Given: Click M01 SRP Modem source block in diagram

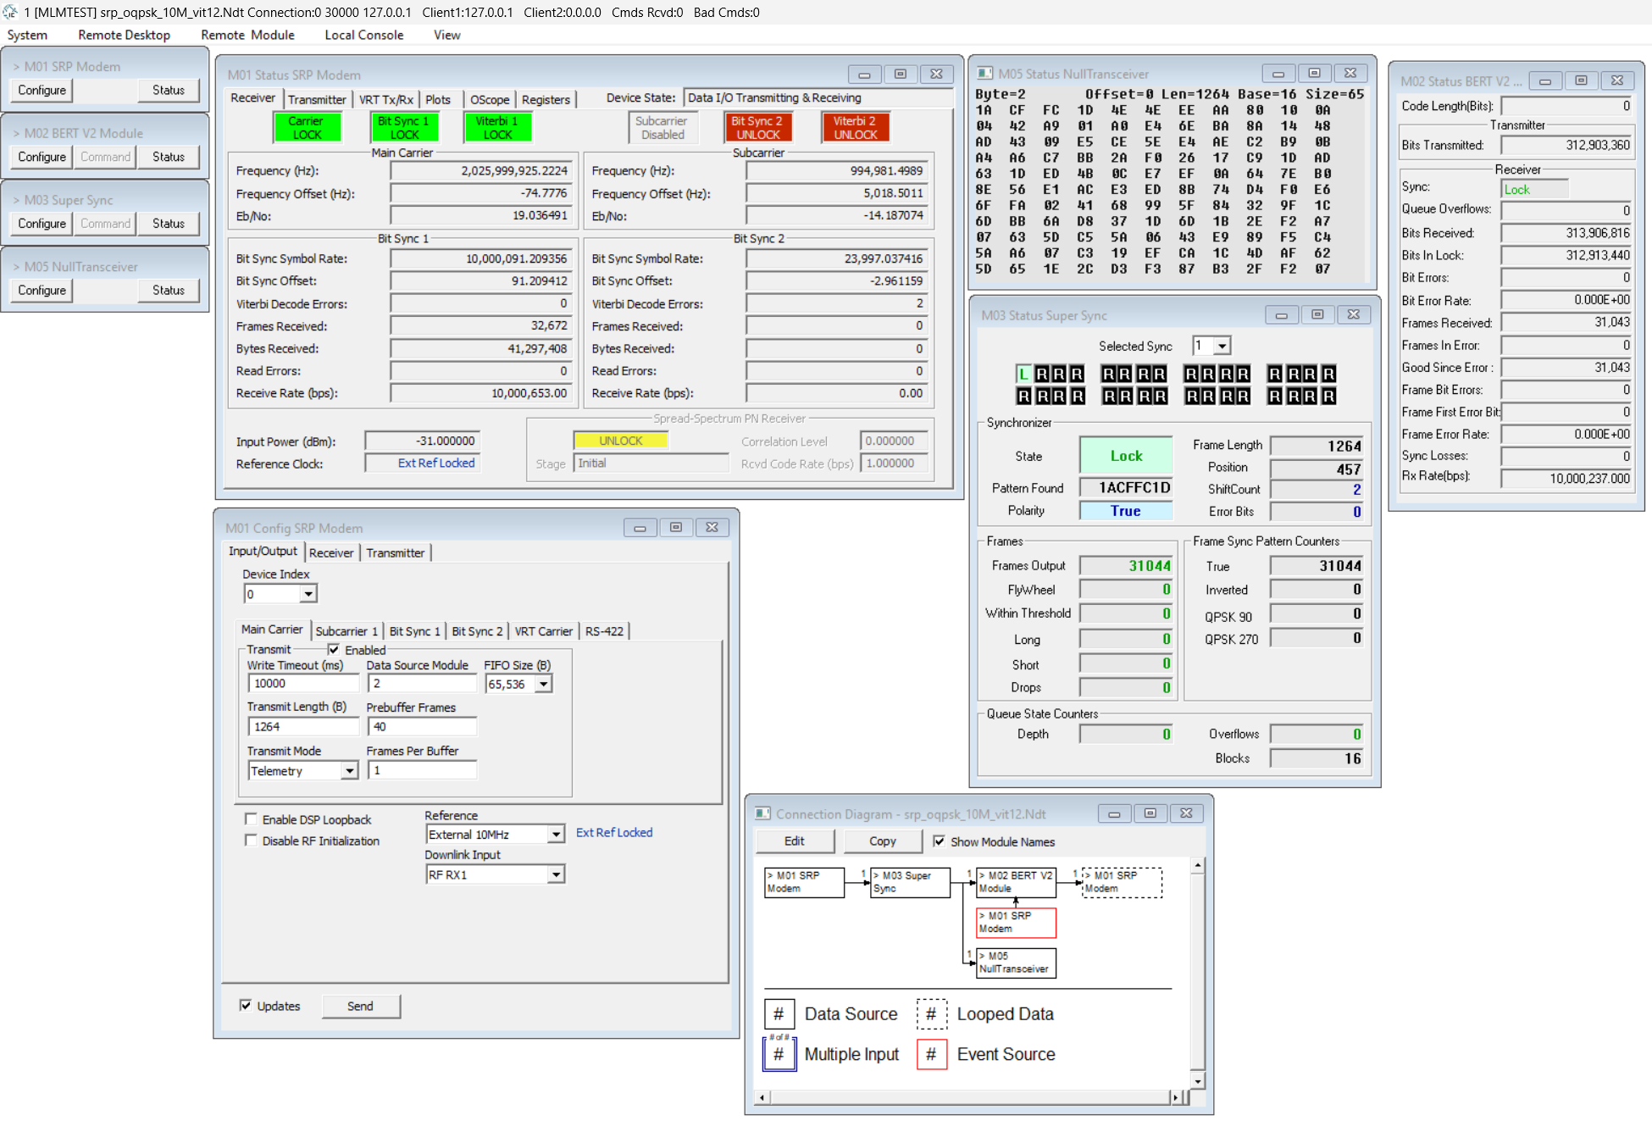Looking at the screenshot, I should click(x=804, y=882).
